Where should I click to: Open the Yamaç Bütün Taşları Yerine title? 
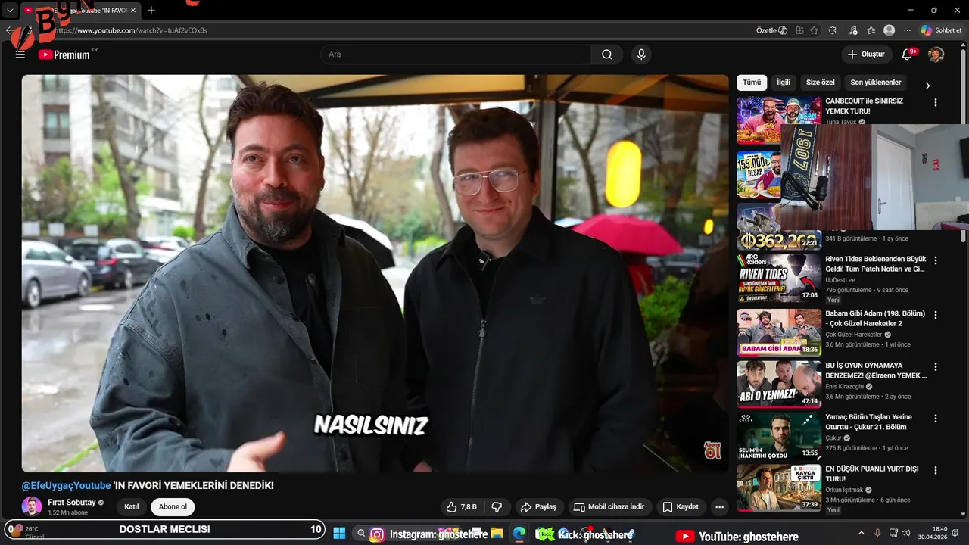click(x=868, y=422)
